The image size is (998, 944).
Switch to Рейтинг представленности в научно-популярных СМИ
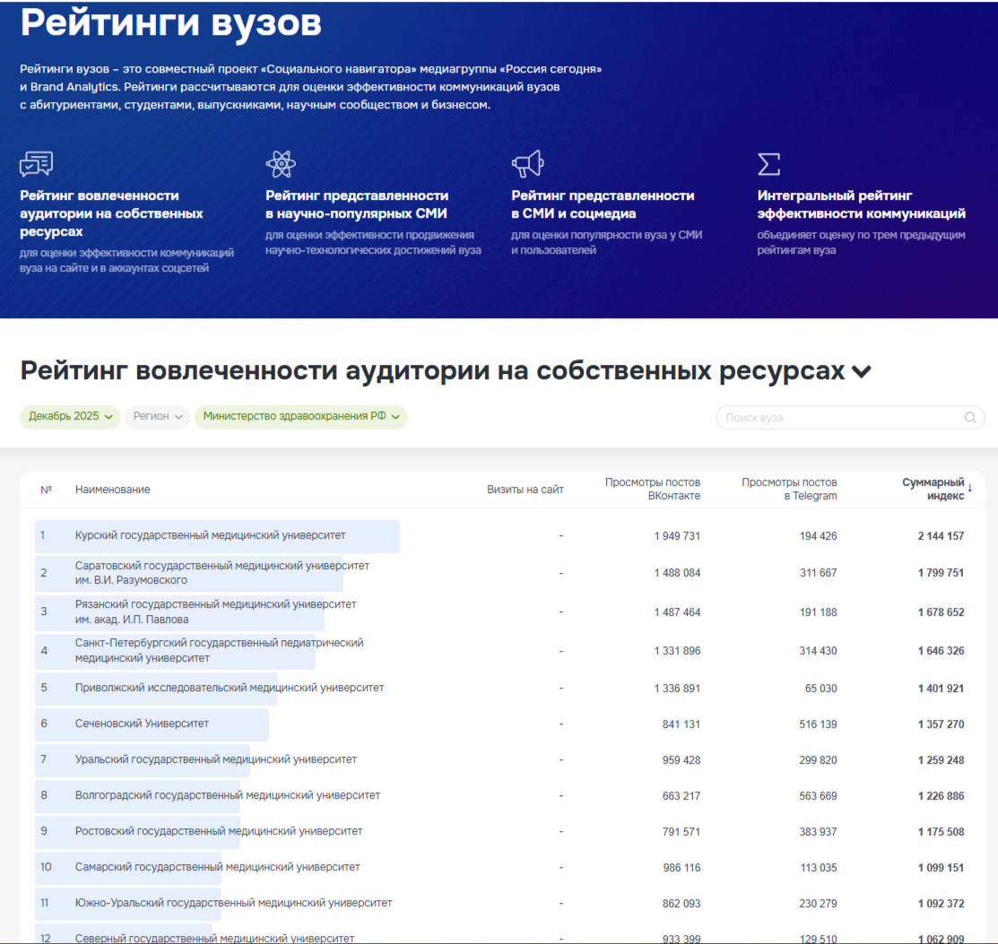[357, 204]
